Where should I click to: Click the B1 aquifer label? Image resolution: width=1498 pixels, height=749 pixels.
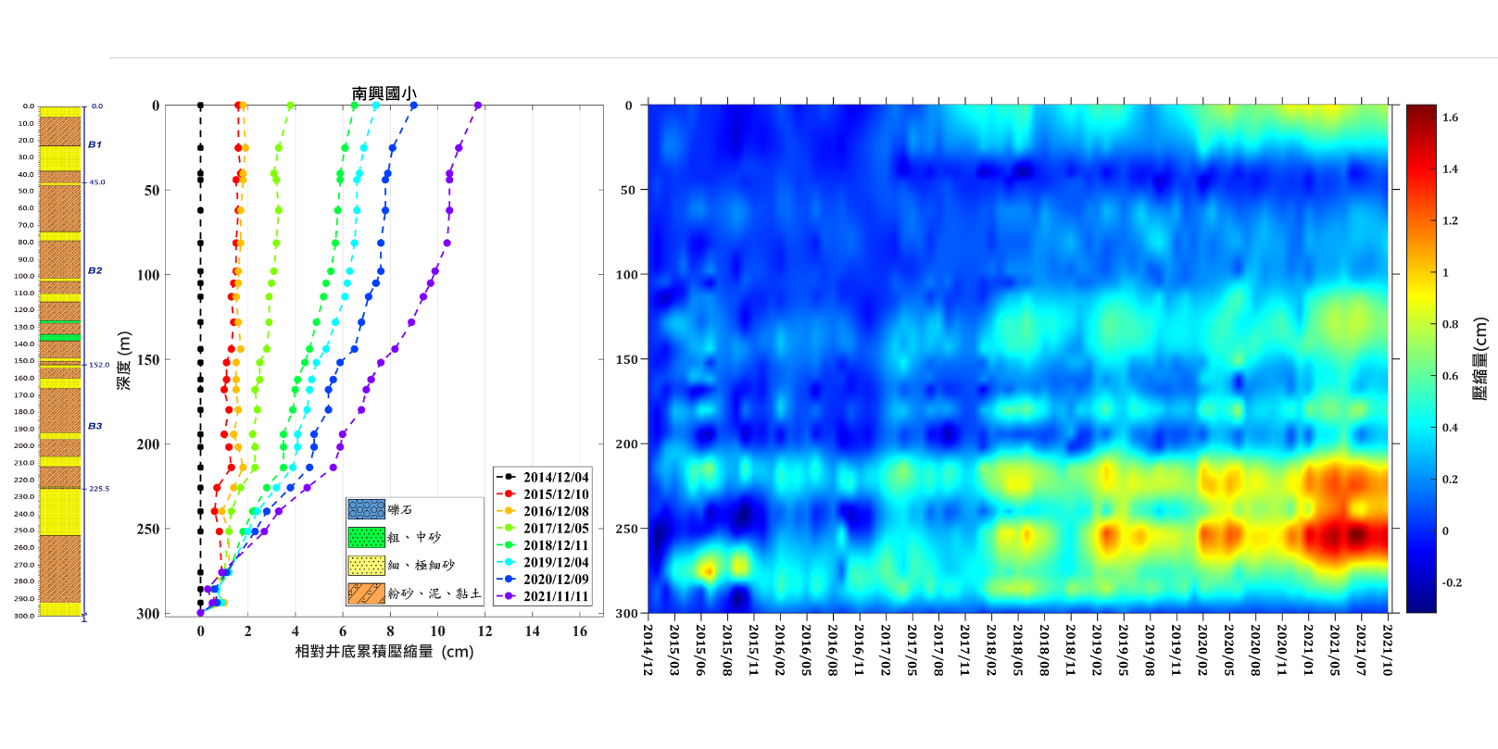click(x=94, y=144)
